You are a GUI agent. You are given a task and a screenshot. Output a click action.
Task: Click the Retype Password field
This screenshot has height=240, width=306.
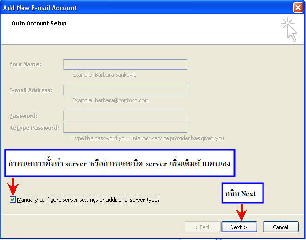pyautogui.click(x=125, y=128)
